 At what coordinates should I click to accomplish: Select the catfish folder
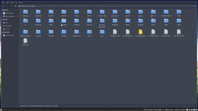[x=64, y=13]
